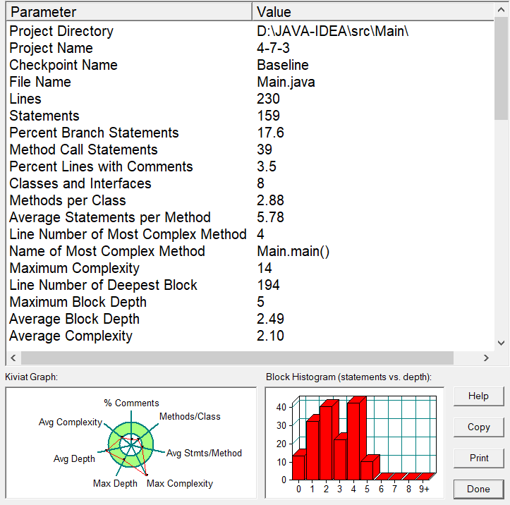Select the Project Directory row
This screenshot has width=510, height=505.
pos(250,31)
